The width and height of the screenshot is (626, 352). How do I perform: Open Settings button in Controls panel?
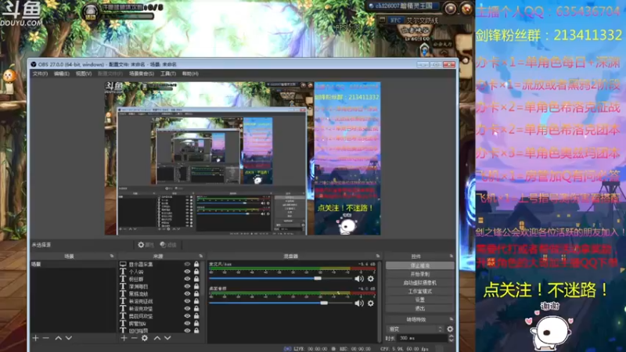[420, 300]
